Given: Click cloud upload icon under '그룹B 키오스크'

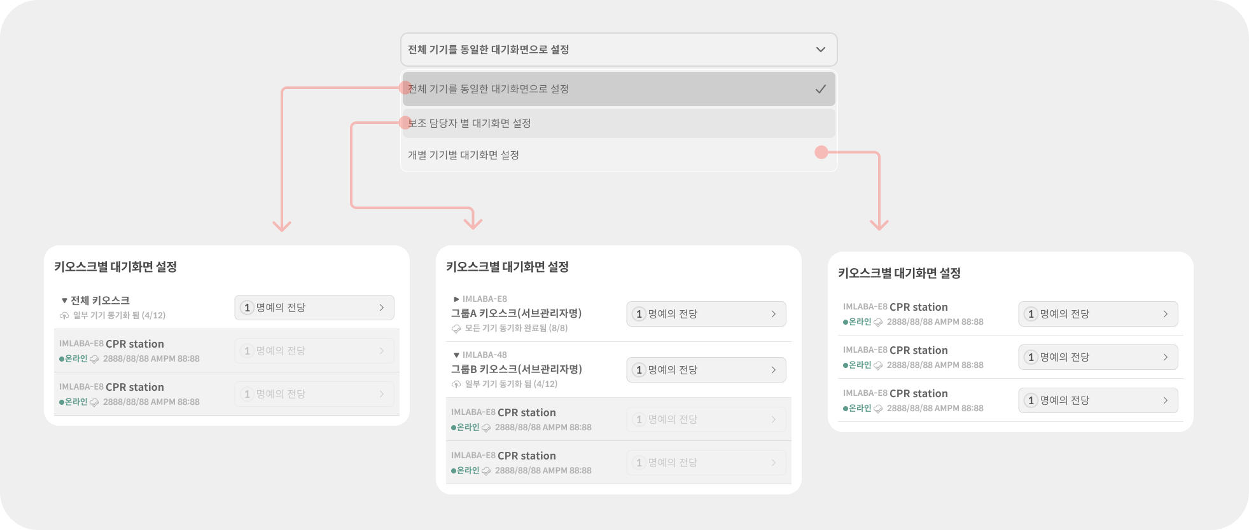Looking at the screenshot, I should click(456, 384).
